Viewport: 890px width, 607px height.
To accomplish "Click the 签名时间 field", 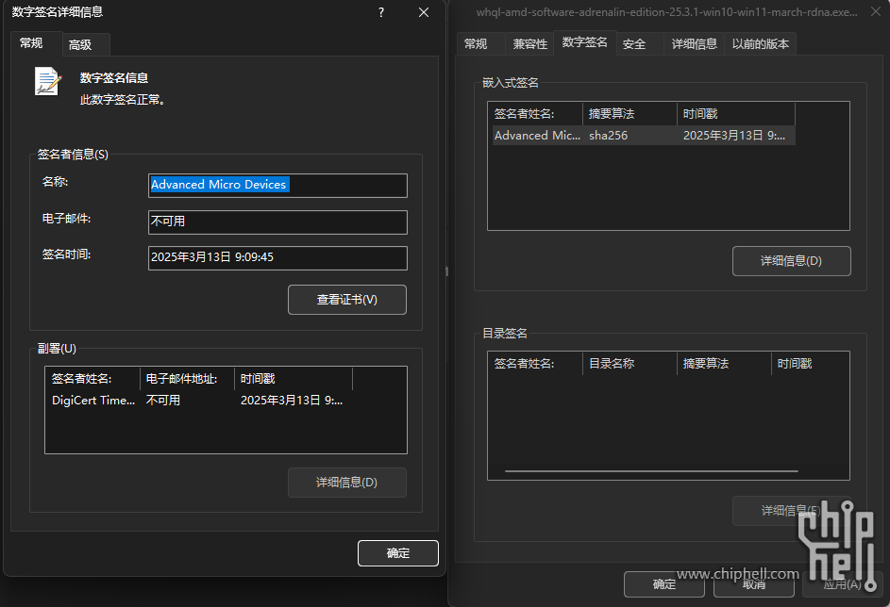I will click(x=277, y=258).
